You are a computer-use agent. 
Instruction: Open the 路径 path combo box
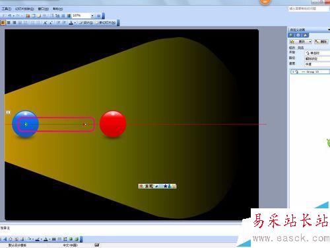pyautogui.click(x=317, y=59)
